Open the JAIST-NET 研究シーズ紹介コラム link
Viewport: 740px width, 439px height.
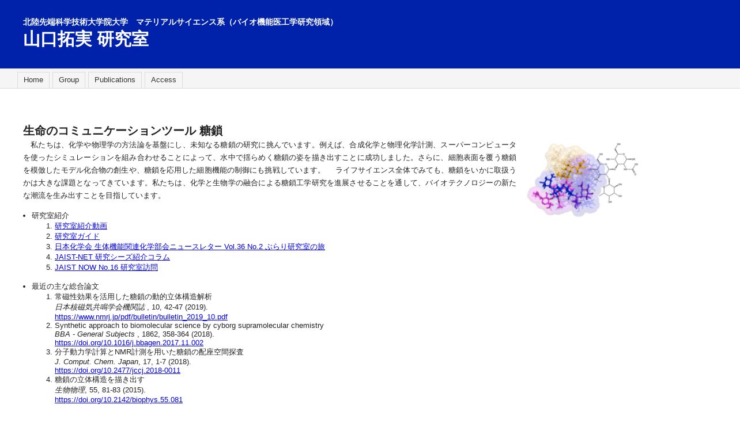click(112, 257)
